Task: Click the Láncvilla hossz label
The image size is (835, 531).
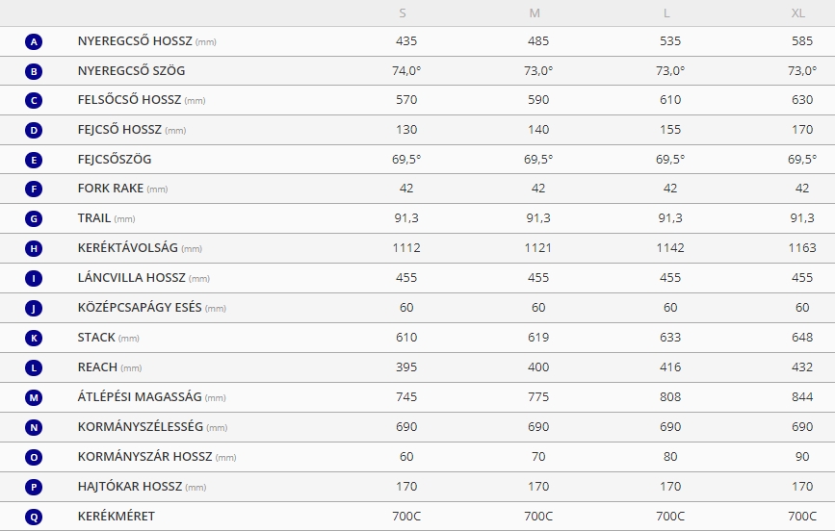Action: pos(144,278)
